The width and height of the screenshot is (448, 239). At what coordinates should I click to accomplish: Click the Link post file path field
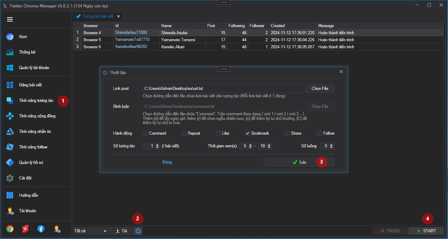pyautogui.click(x=223, y=88)
